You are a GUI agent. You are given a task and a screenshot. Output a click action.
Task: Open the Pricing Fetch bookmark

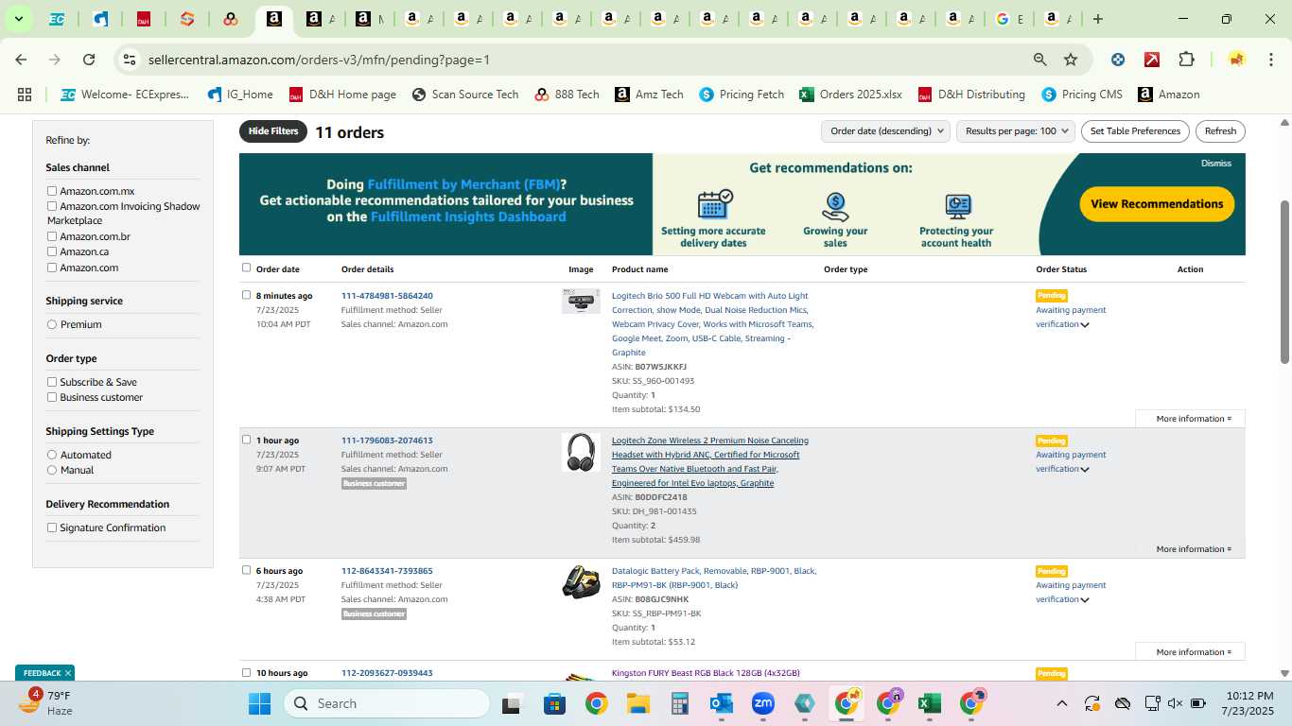tap(742, 95)
